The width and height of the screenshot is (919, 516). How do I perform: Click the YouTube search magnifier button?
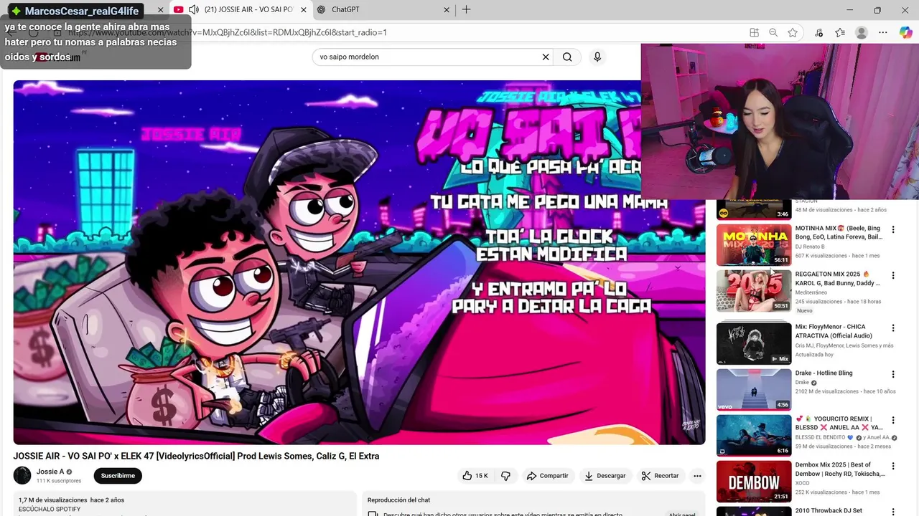[x=567, y=57]
